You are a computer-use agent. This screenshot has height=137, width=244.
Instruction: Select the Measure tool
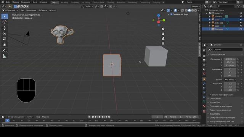5,56
